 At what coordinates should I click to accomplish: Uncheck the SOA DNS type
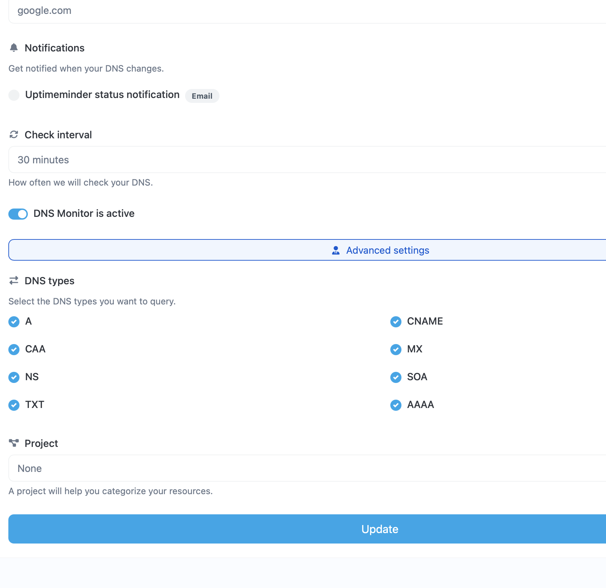coord(396,377)
